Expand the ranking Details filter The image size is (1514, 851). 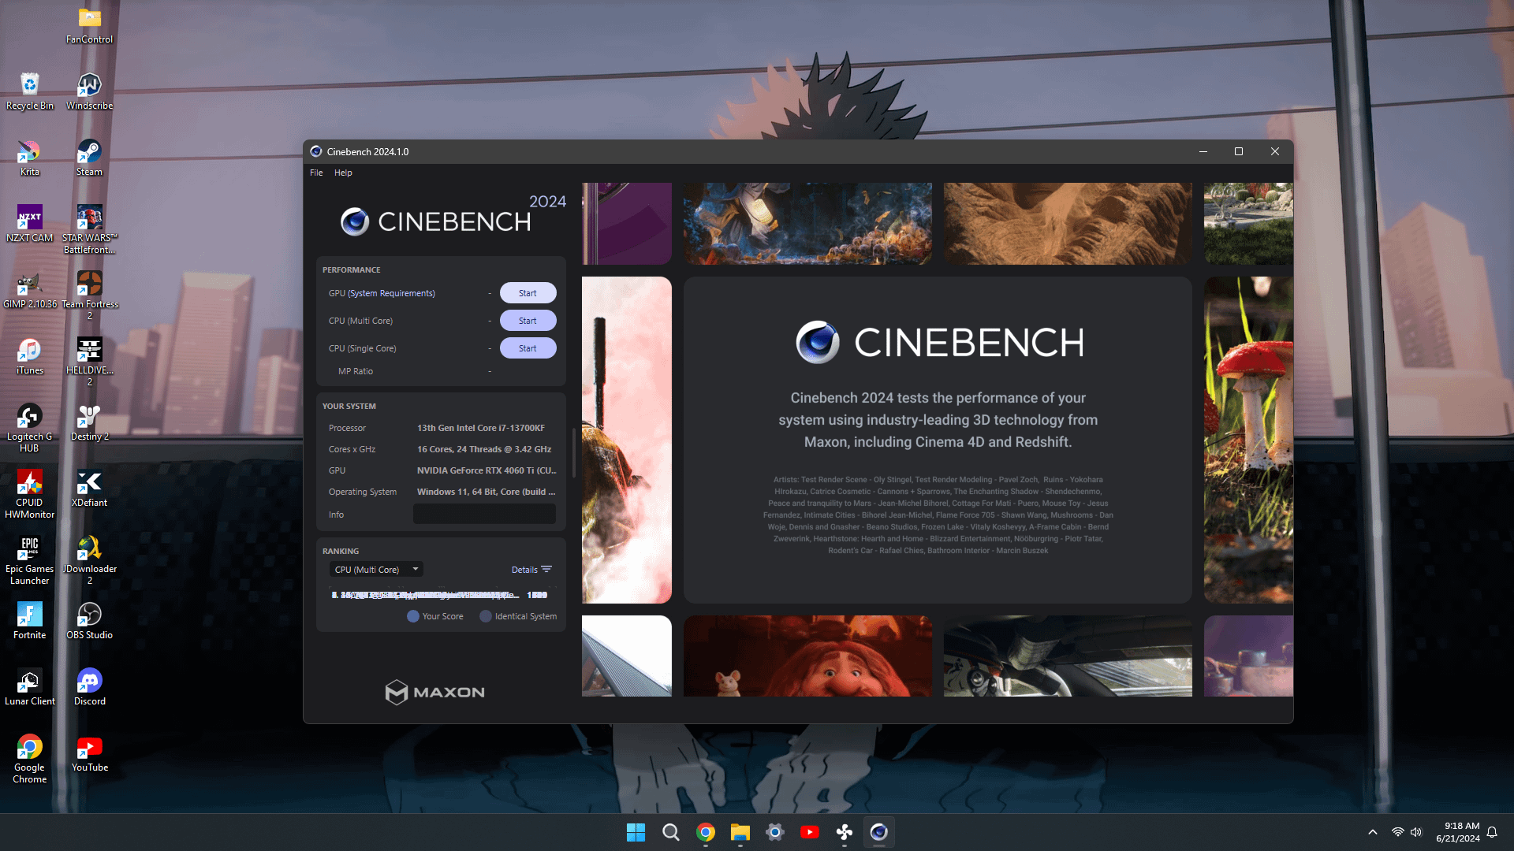[x=531, y=570]
